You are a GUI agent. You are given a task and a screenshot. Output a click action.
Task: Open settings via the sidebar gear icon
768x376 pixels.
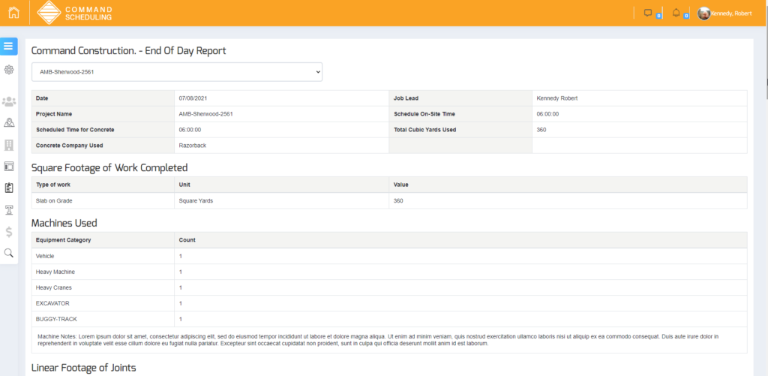[x=9, y=70]
